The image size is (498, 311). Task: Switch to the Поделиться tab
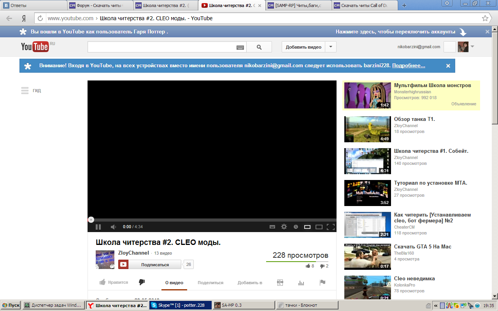pyautogui.click(x=210, y=283)
